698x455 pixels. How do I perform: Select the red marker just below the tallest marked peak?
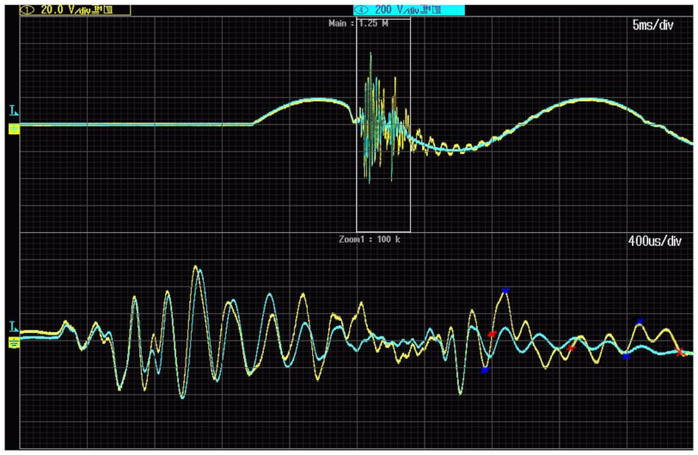coord(491,334)
